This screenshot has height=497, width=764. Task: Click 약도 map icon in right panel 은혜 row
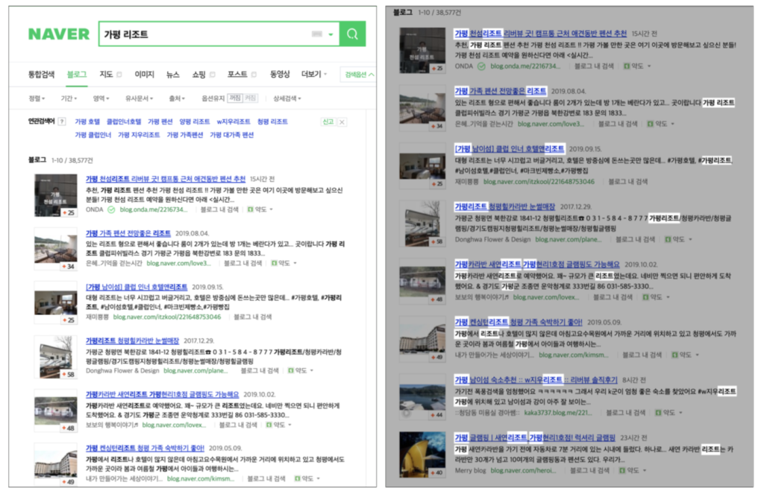coord(650,124)
